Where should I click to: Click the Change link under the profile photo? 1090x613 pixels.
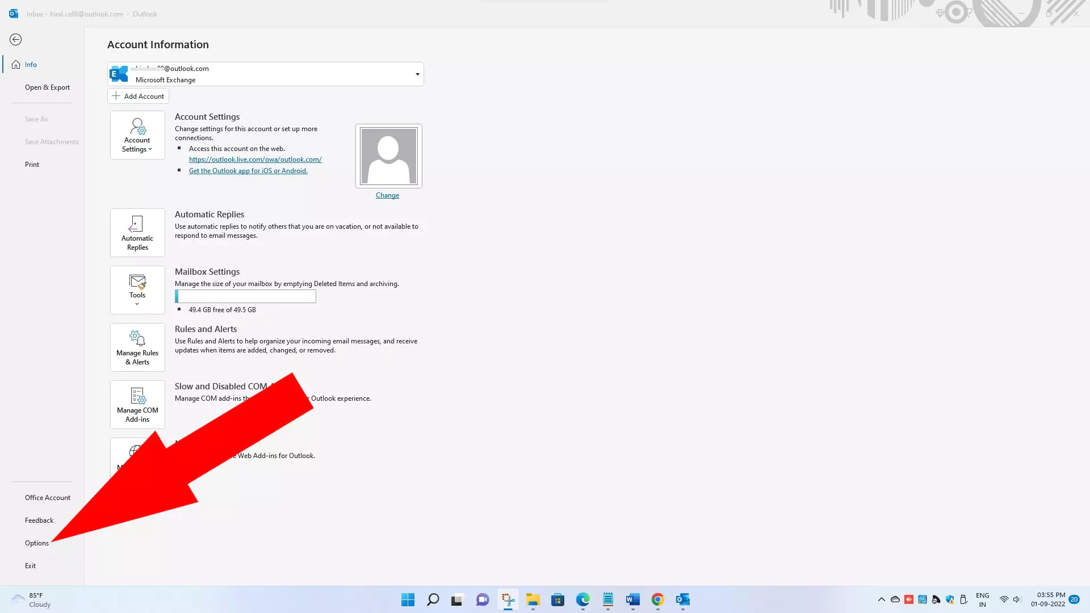click(x=387, y=195)
